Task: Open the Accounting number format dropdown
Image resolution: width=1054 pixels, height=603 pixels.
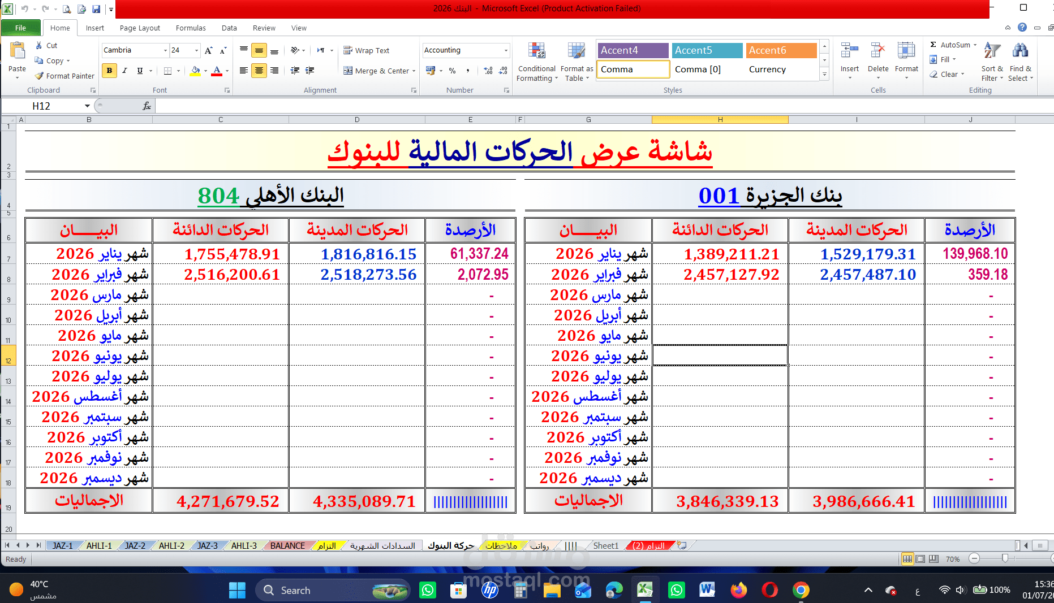Action: tap(506, 50)
